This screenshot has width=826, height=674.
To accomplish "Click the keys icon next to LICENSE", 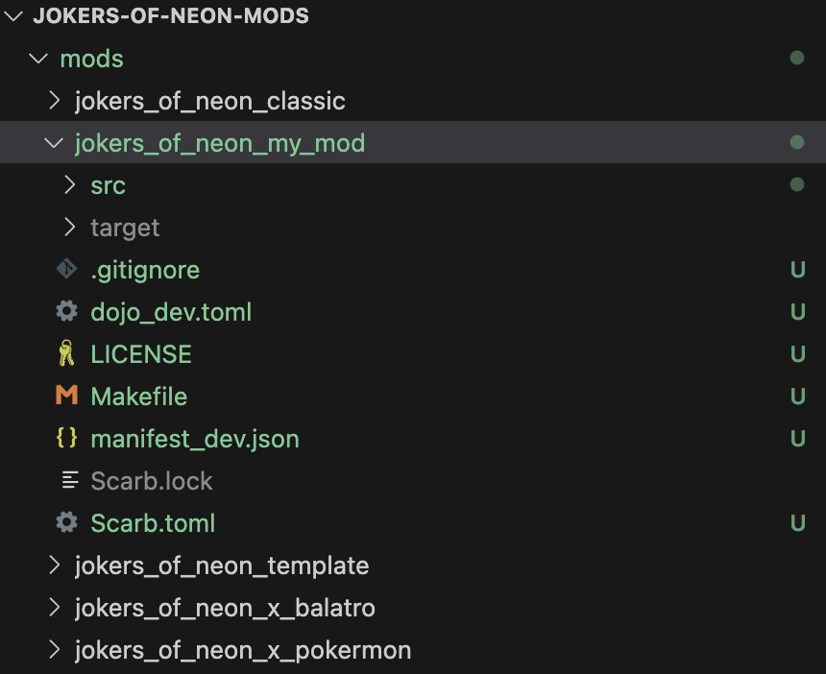I will pyautogui.click(x=66, y=353).
